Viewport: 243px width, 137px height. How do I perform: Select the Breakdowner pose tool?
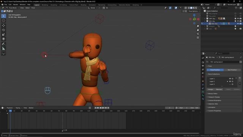3,53
